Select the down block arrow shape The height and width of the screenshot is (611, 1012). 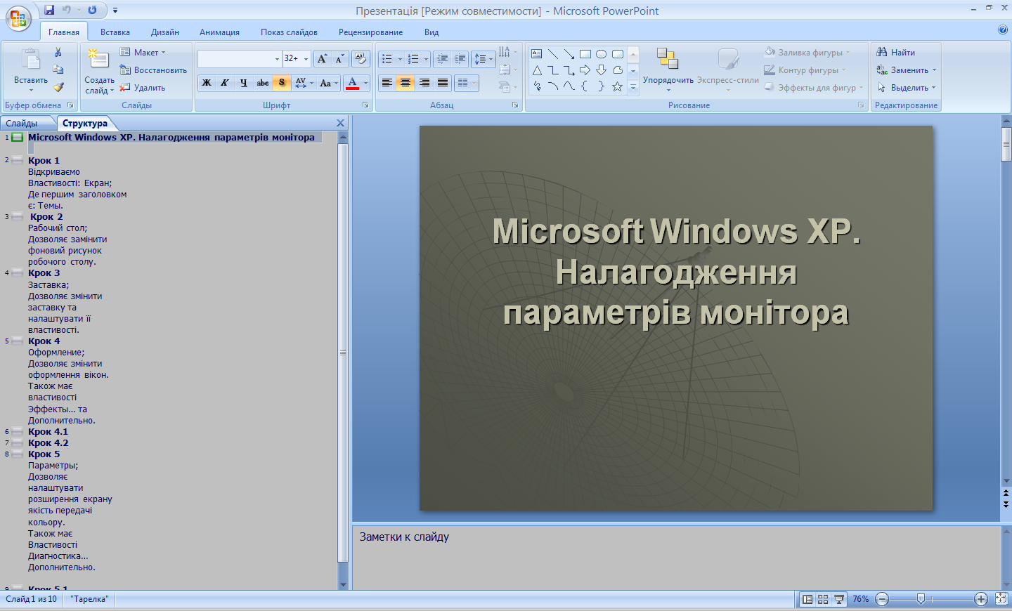[602, 70]
